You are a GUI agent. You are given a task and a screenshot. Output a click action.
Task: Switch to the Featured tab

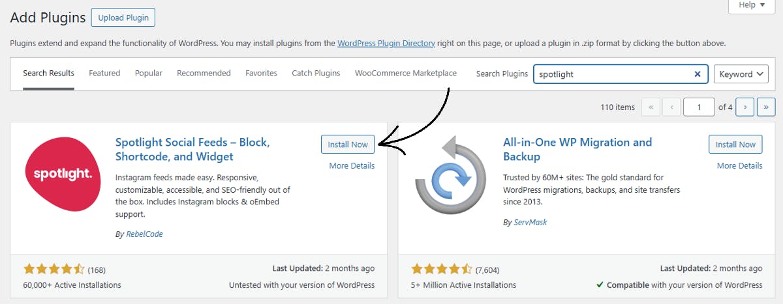click(x=104, y=73)
